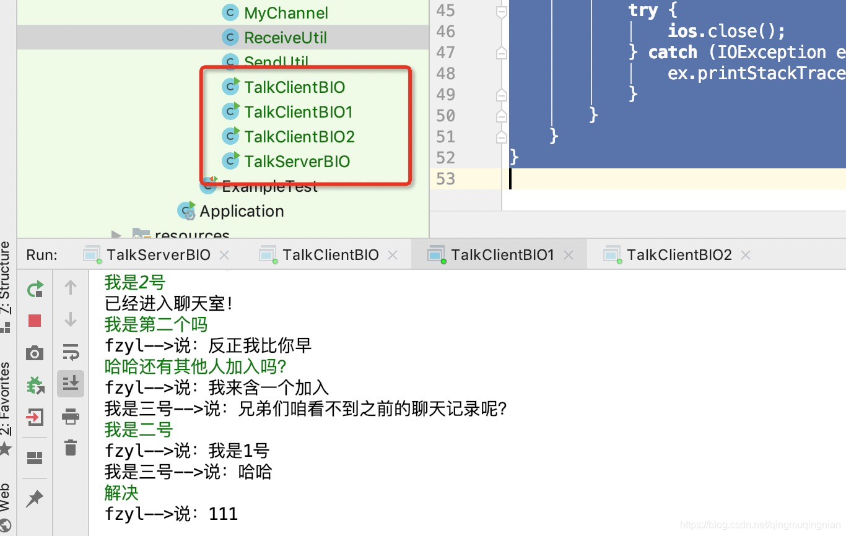846x536 pixels.
Task: Click the TalkClientBIO runnable class icon
Action: 230,87
